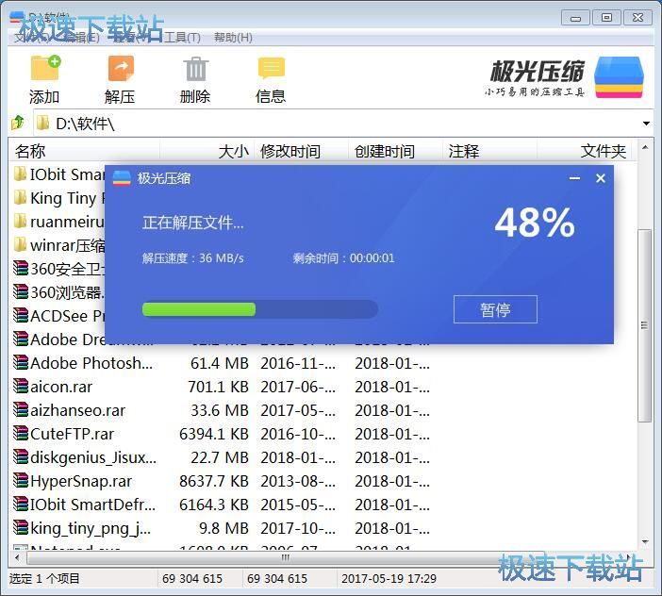Open the 信息 (Info) toolbar icon
This screenshot has width=662, height=596.
[271, 68]
